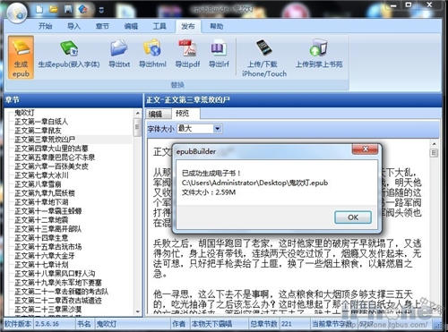
Task: Select chapter 正文第二章鼠友
Action: pyautogui.click(x=38, y=131)
